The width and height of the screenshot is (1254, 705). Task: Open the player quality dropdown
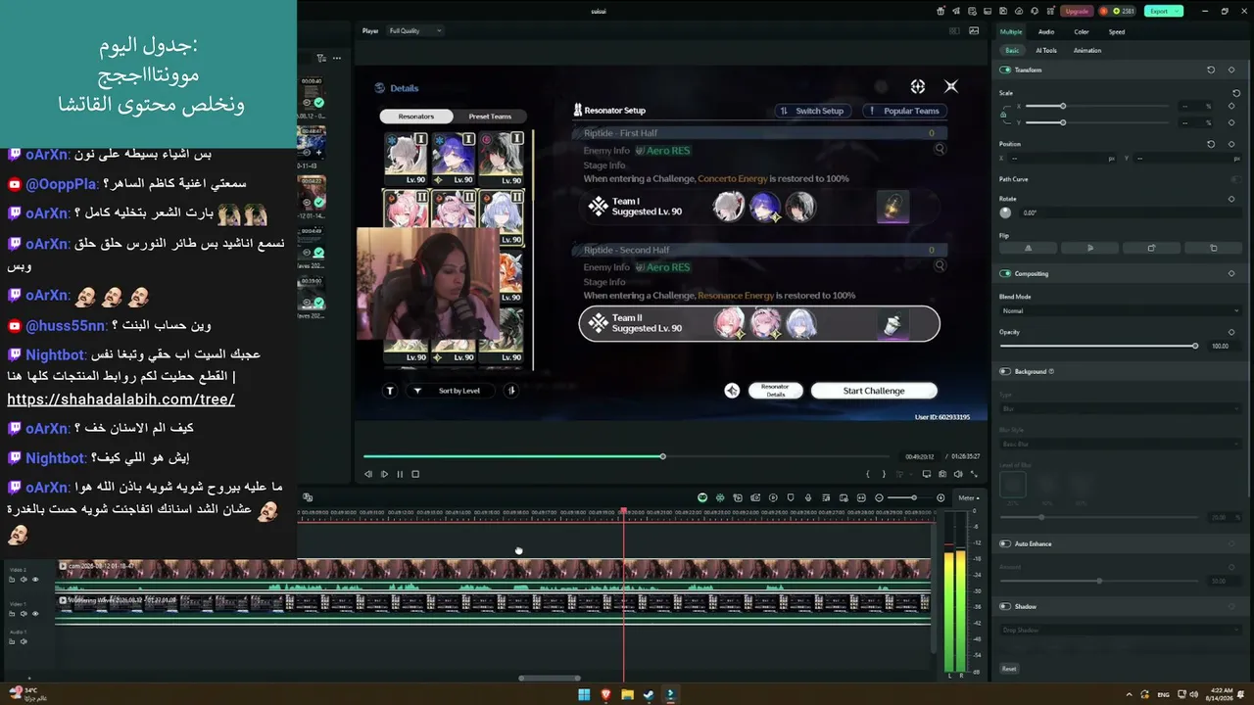click(x=415, y=30)
